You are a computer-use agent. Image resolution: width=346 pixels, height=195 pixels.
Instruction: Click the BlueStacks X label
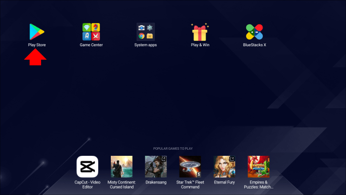click(x=254, y=45)
